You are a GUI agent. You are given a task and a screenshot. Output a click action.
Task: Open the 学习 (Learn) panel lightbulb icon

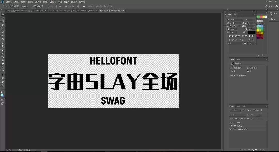(271, 14)
